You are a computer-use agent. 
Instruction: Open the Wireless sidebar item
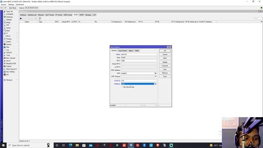click(9, 20)
